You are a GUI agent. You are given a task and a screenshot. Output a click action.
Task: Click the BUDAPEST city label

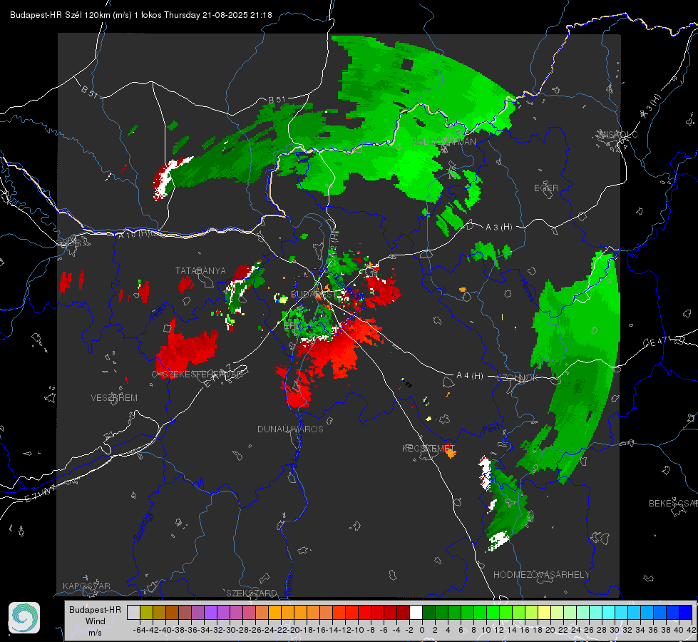pyautogui.click(x=314, y=295)
